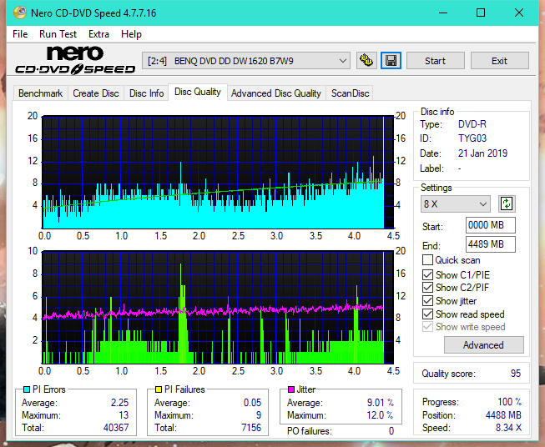Open the Disc Info tab
The height and width of the screenshot is (447, 545).
click(x=146, y=93)
